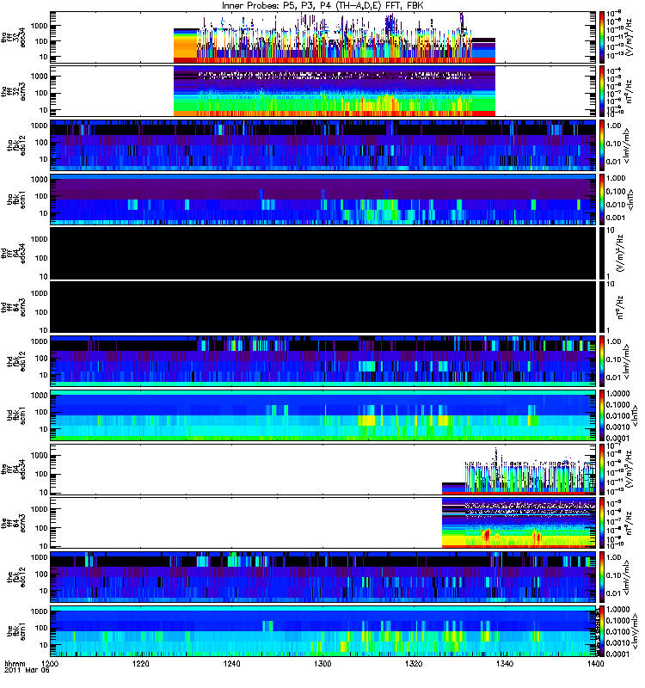Click the color bar of thd fbk scm1 panel
Viewport: 645px width, 688px height.
(x=602, y=415)
